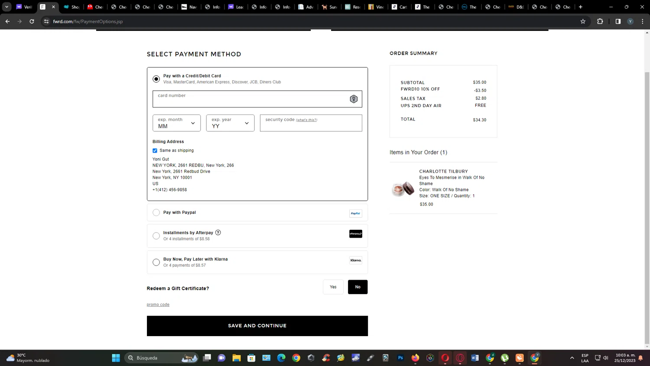Click ESP LAA language indicator

585,358
